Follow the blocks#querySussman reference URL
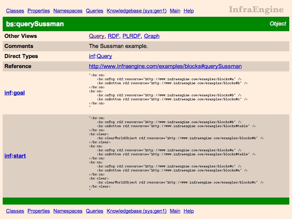Screen dimensions: 292x219 (165, 66)
